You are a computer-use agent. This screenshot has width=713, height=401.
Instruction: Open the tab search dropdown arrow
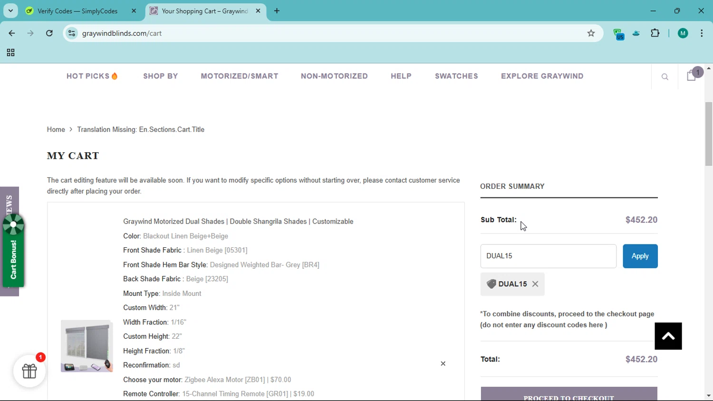[x=10, y=11]
